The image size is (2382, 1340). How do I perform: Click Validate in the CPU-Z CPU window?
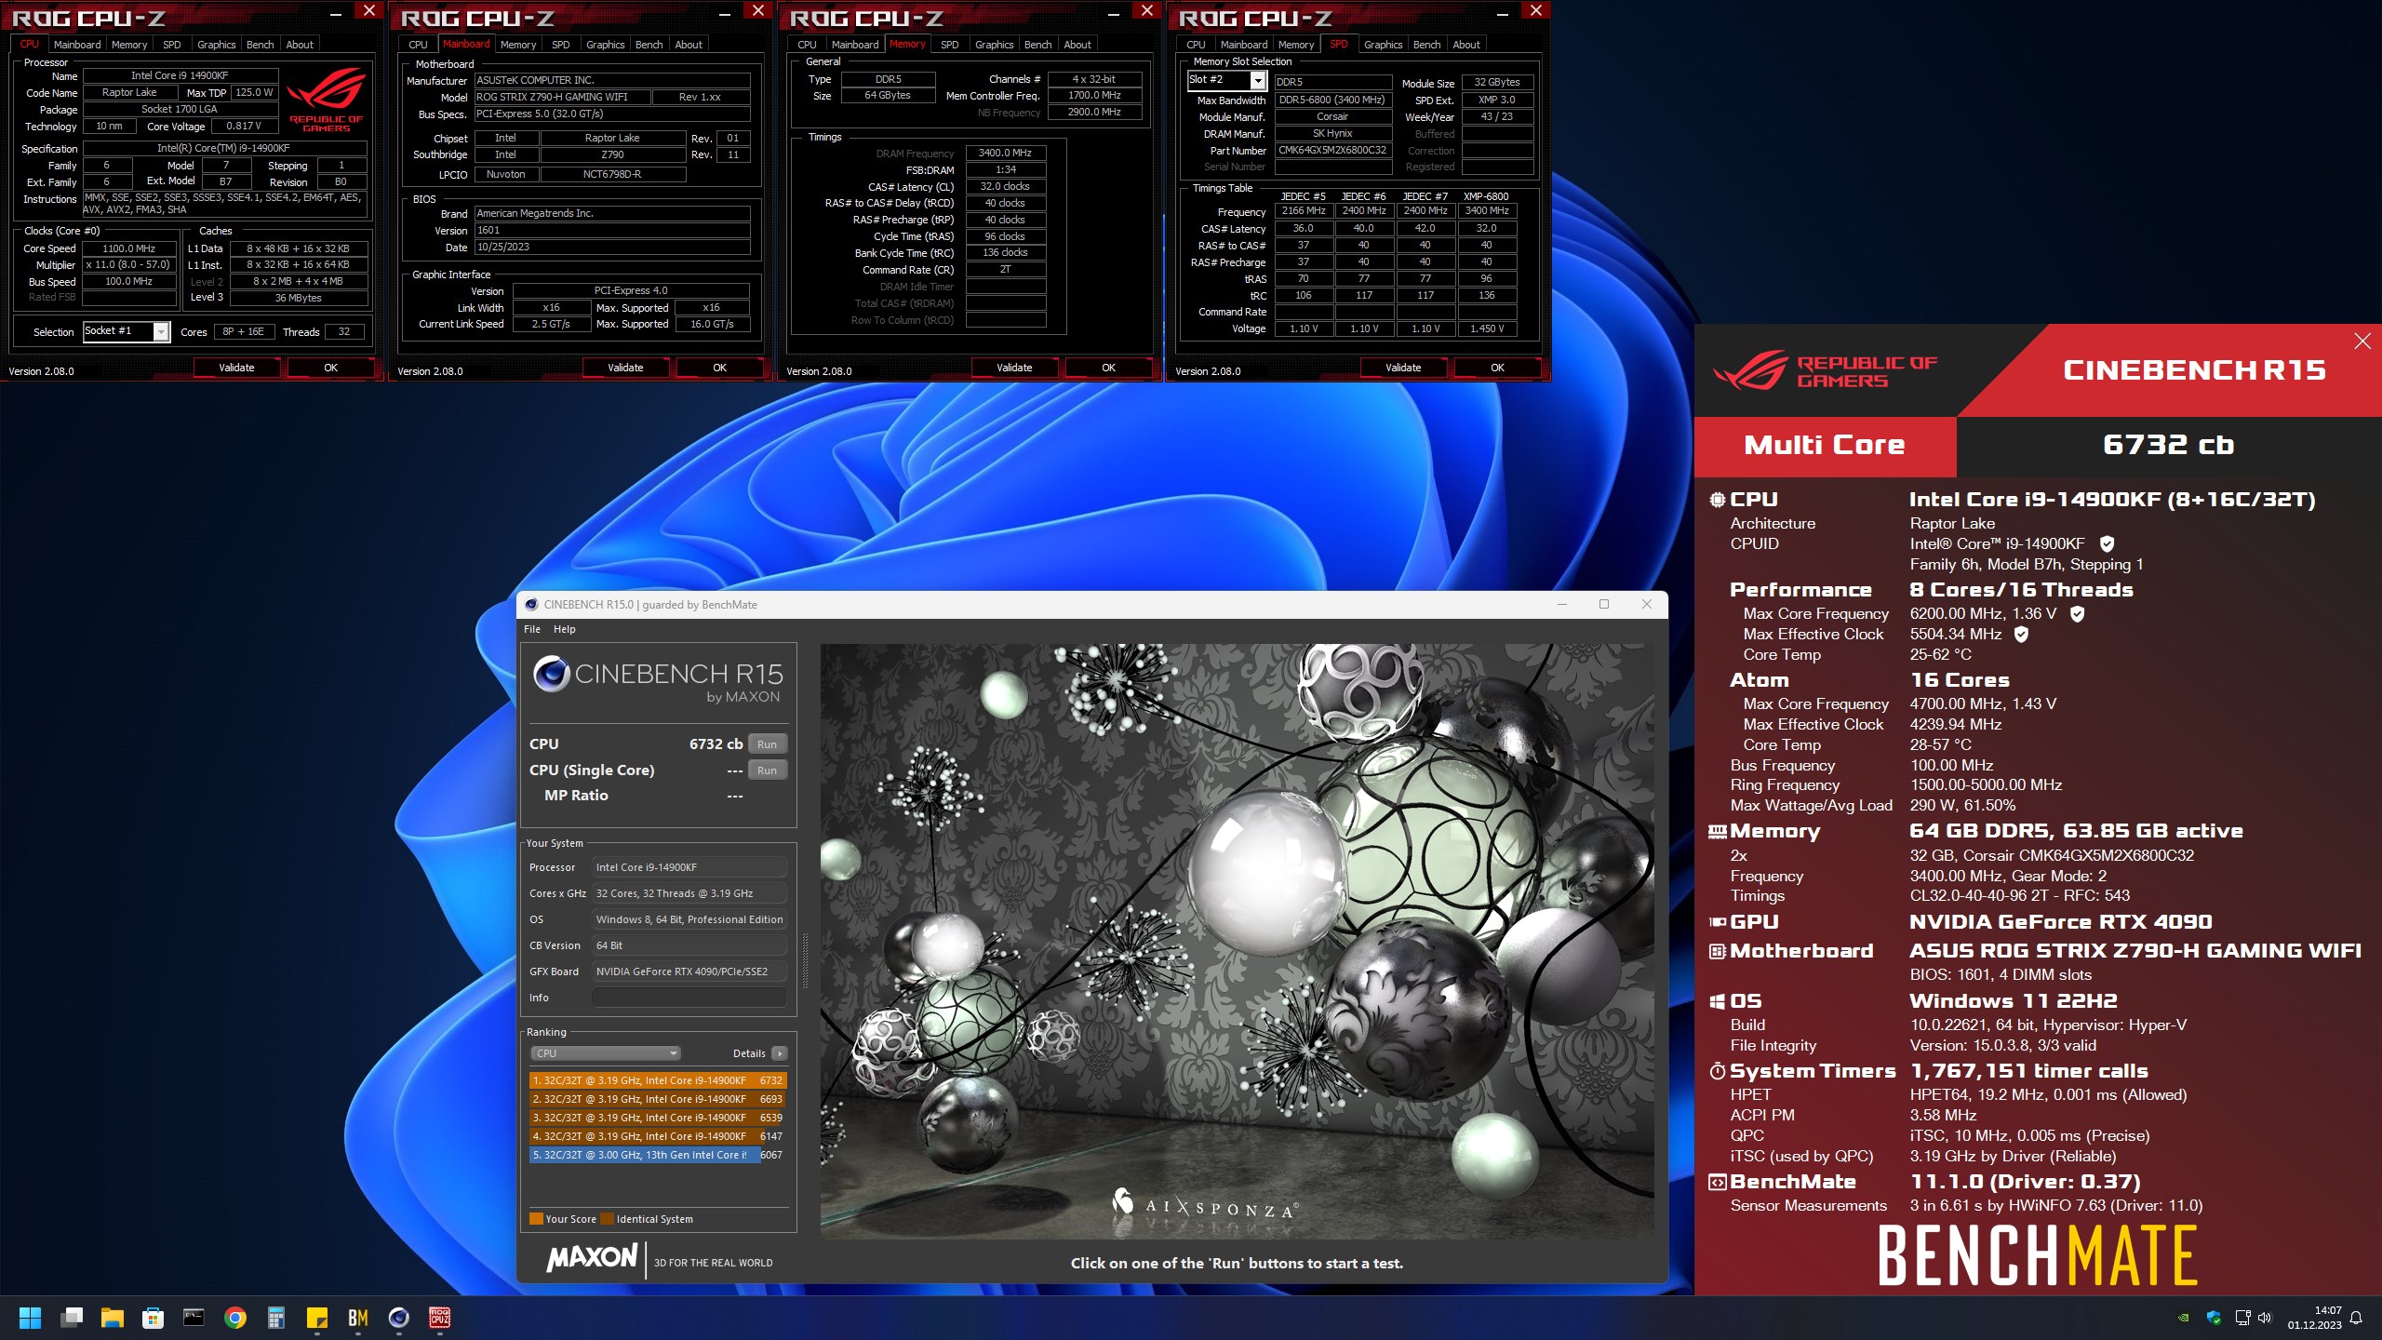(x=236, y=368)
